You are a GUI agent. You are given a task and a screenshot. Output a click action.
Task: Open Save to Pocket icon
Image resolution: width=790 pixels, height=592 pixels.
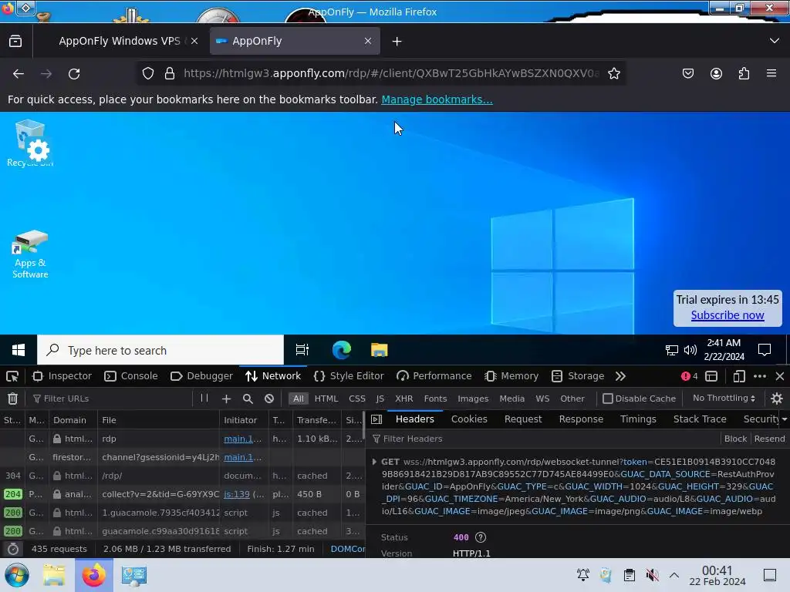tap(687, 73)
